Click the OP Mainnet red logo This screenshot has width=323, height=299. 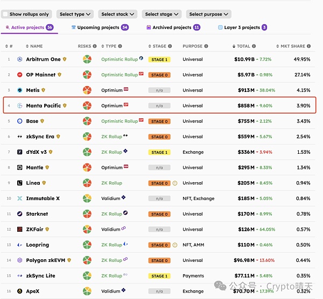point(20,75)
